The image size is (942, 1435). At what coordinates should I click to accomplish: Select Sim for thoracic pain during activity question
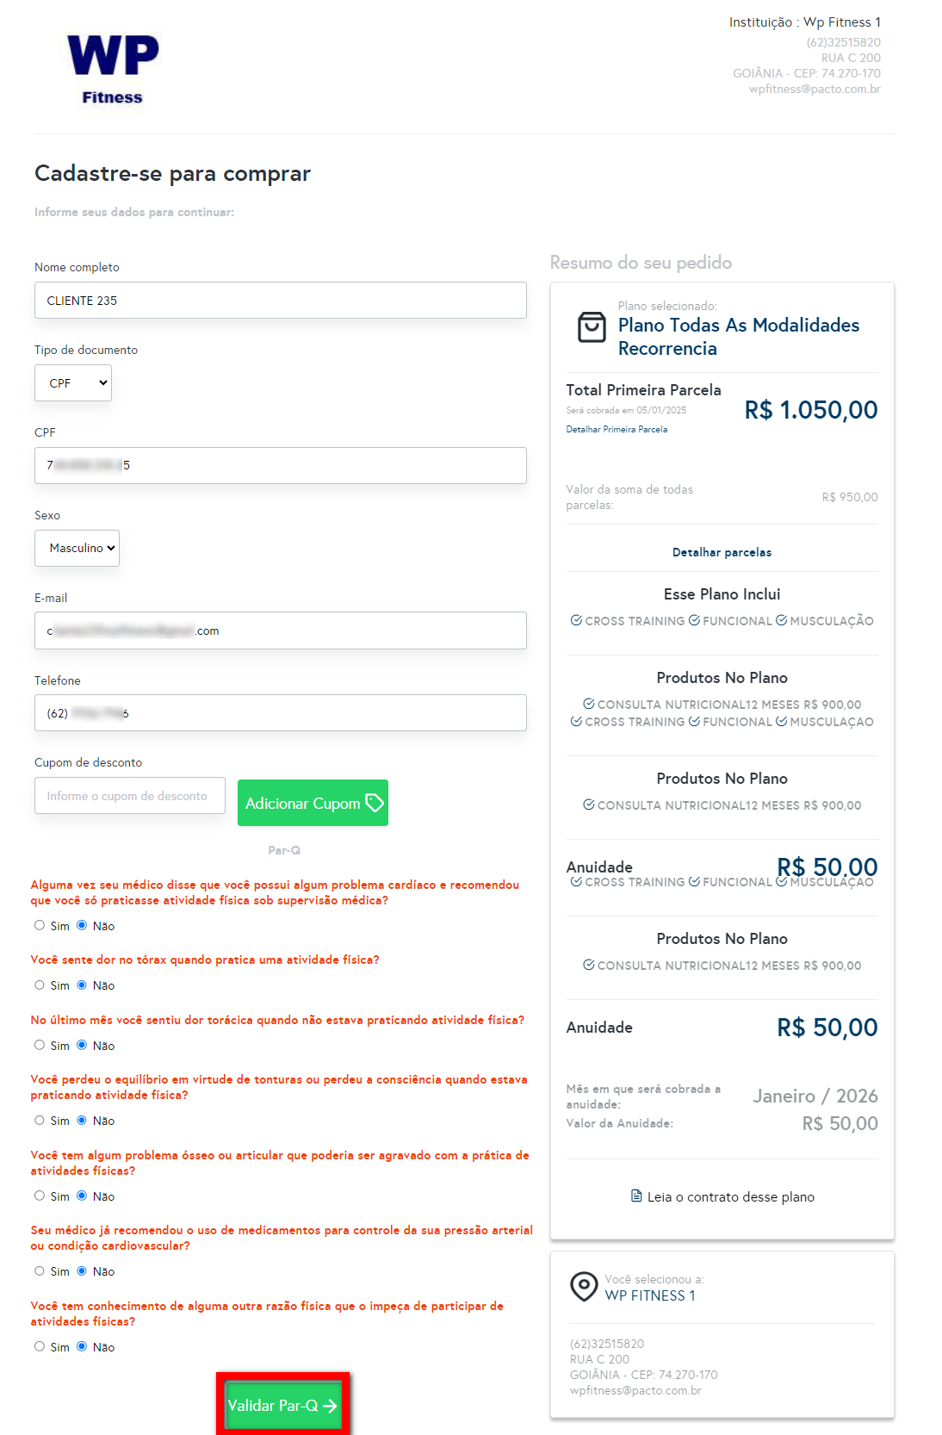point(40,985)
